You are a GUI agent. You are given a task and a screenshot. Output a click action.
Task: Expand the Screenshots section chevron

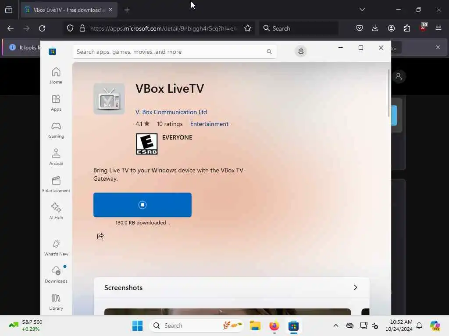355,287
